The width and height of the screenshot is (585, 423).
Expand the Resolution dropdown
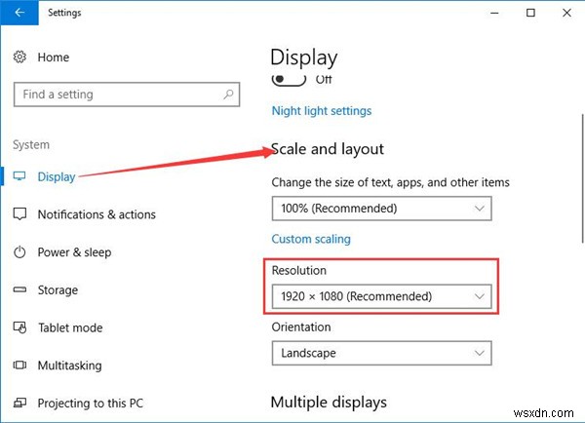381,295
